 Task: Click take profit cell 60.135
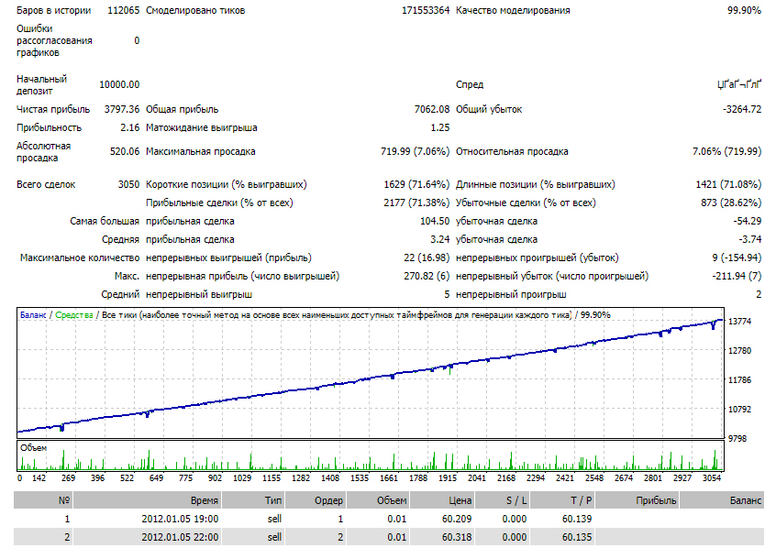click(577, 537)
